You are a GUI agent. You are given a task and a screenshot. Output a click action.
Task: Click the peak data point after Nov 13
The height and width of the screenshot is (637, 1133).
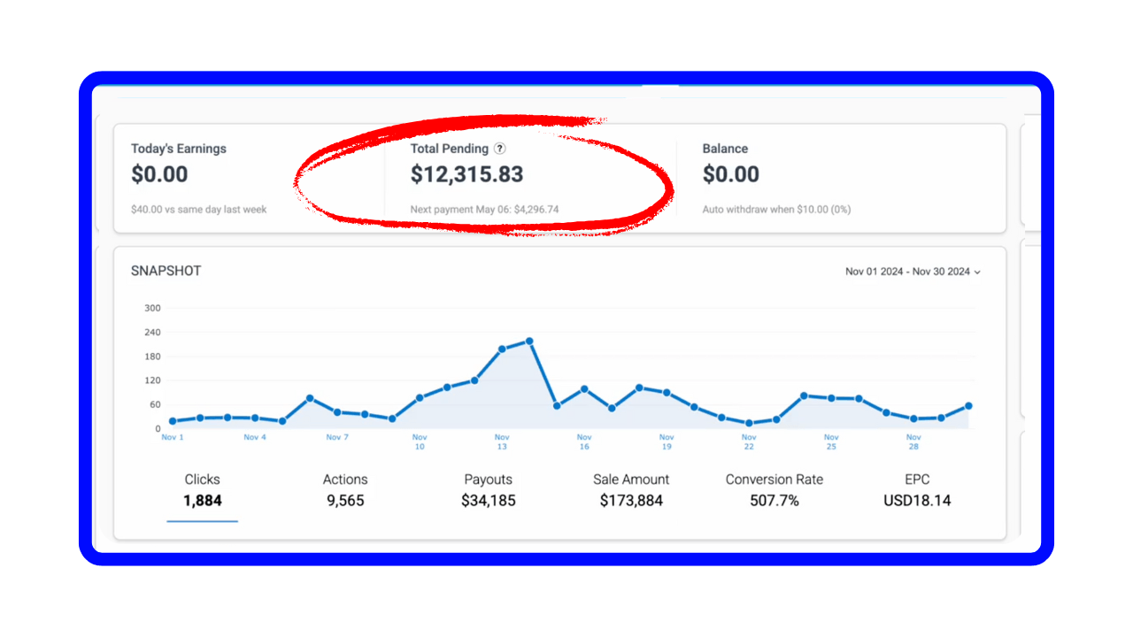tap(529, 341)
